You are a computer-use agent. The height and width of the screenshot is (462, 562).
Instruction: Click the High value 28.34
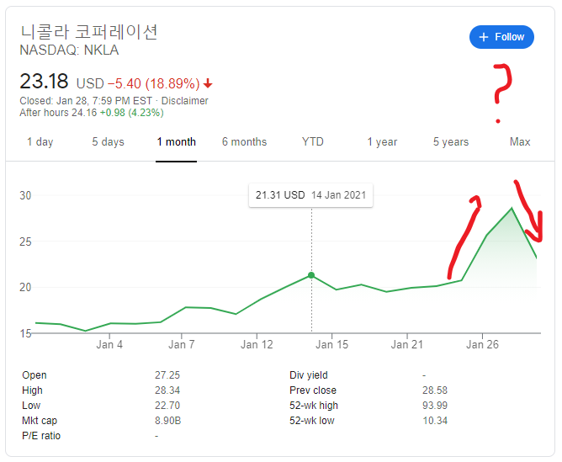pos(167,390)
